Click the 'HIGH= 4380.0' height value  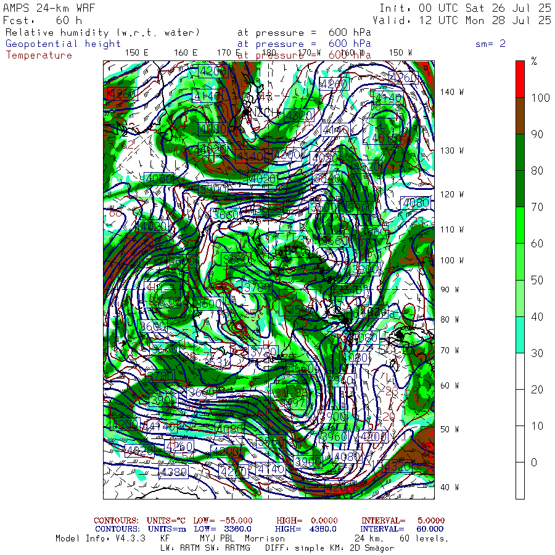(305, 529)
